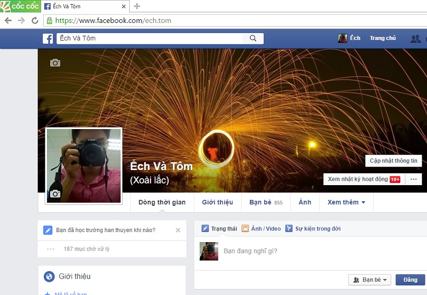Open the three-dots more options menu on the cover
Image resolution: width=427 pixels, height=295 pixels.
coord(414,179)
